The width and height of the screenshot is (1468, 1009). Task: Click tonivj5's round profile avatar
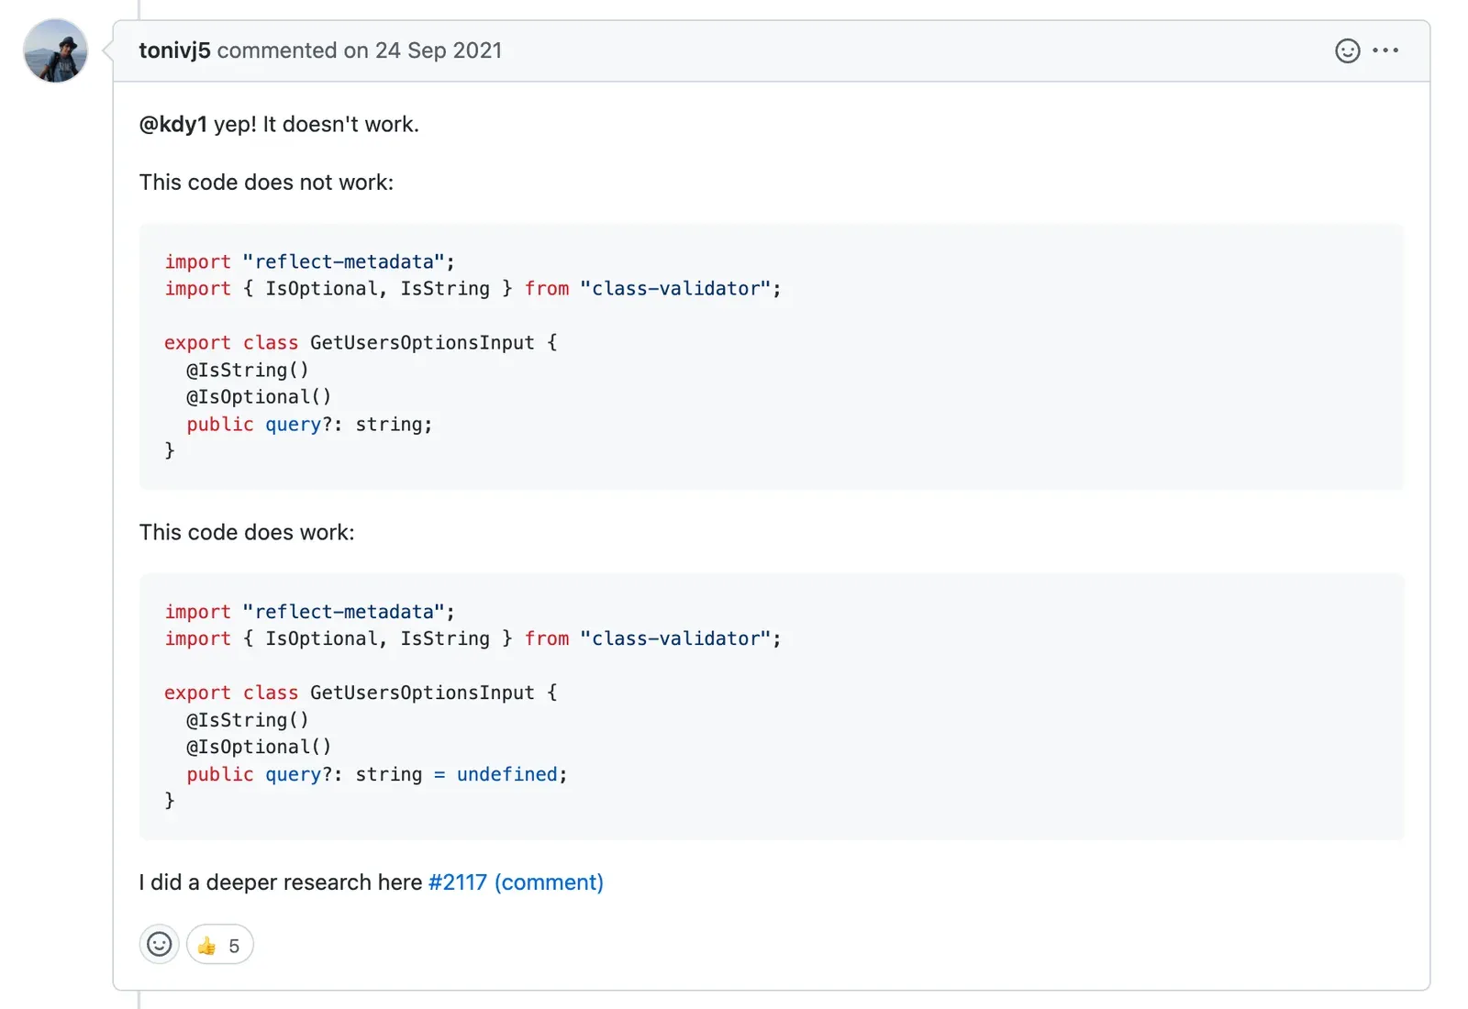pyautogui.click(x=55, y=50)
